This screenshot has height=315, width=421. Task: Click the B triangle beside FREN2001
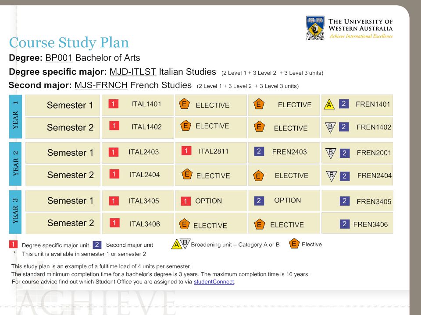click(331, 153)
